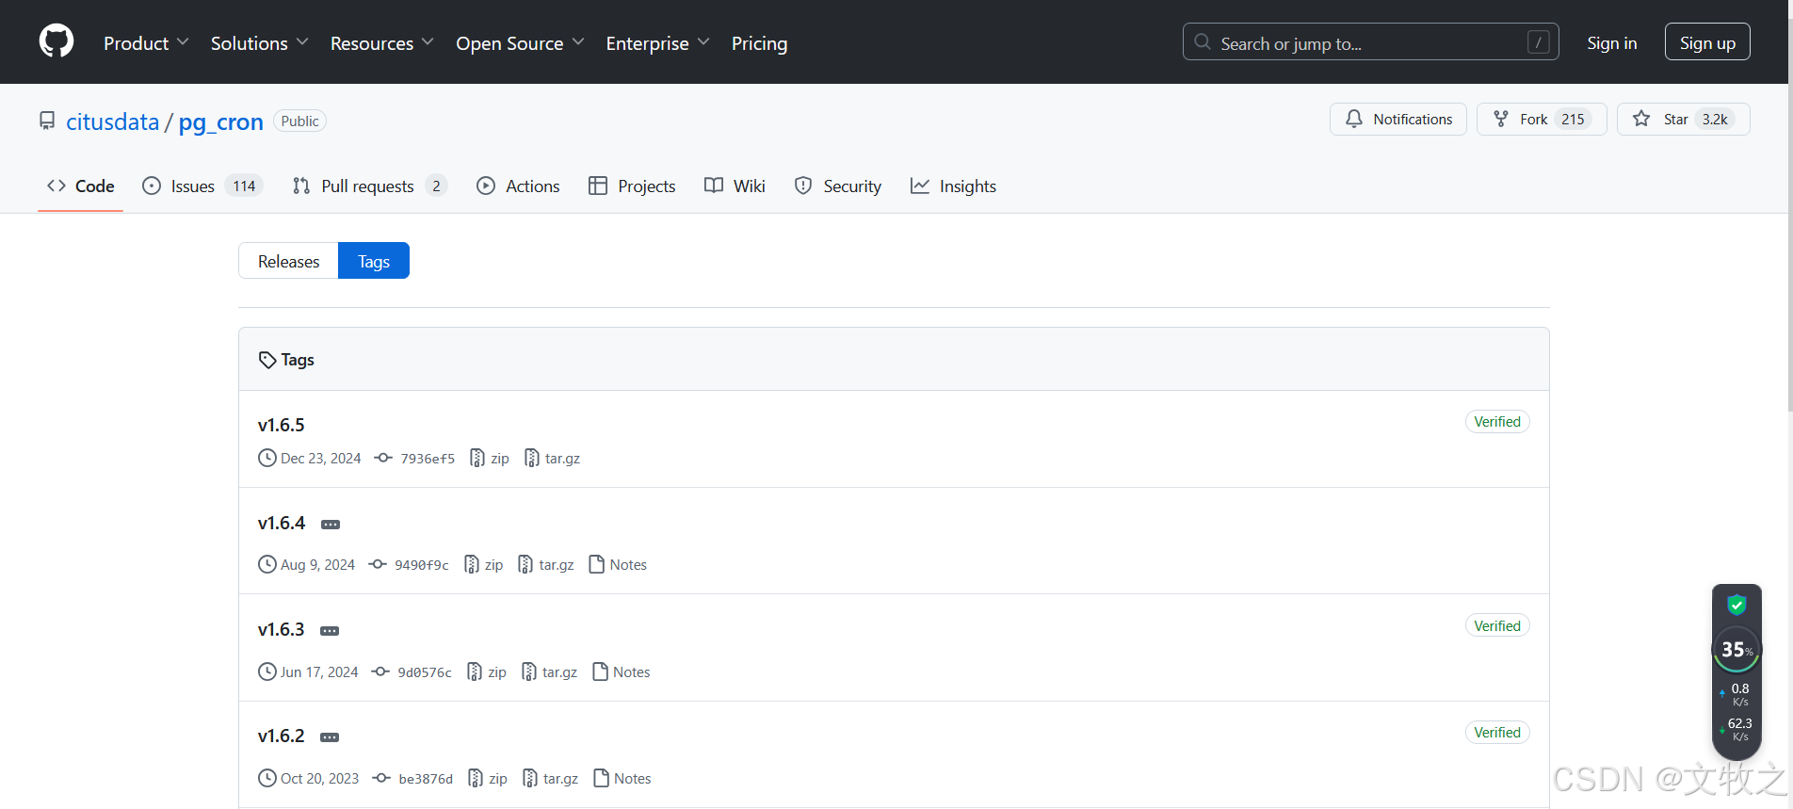Open the Code tab
This screenshot has height=809, width=1793.
81,186
